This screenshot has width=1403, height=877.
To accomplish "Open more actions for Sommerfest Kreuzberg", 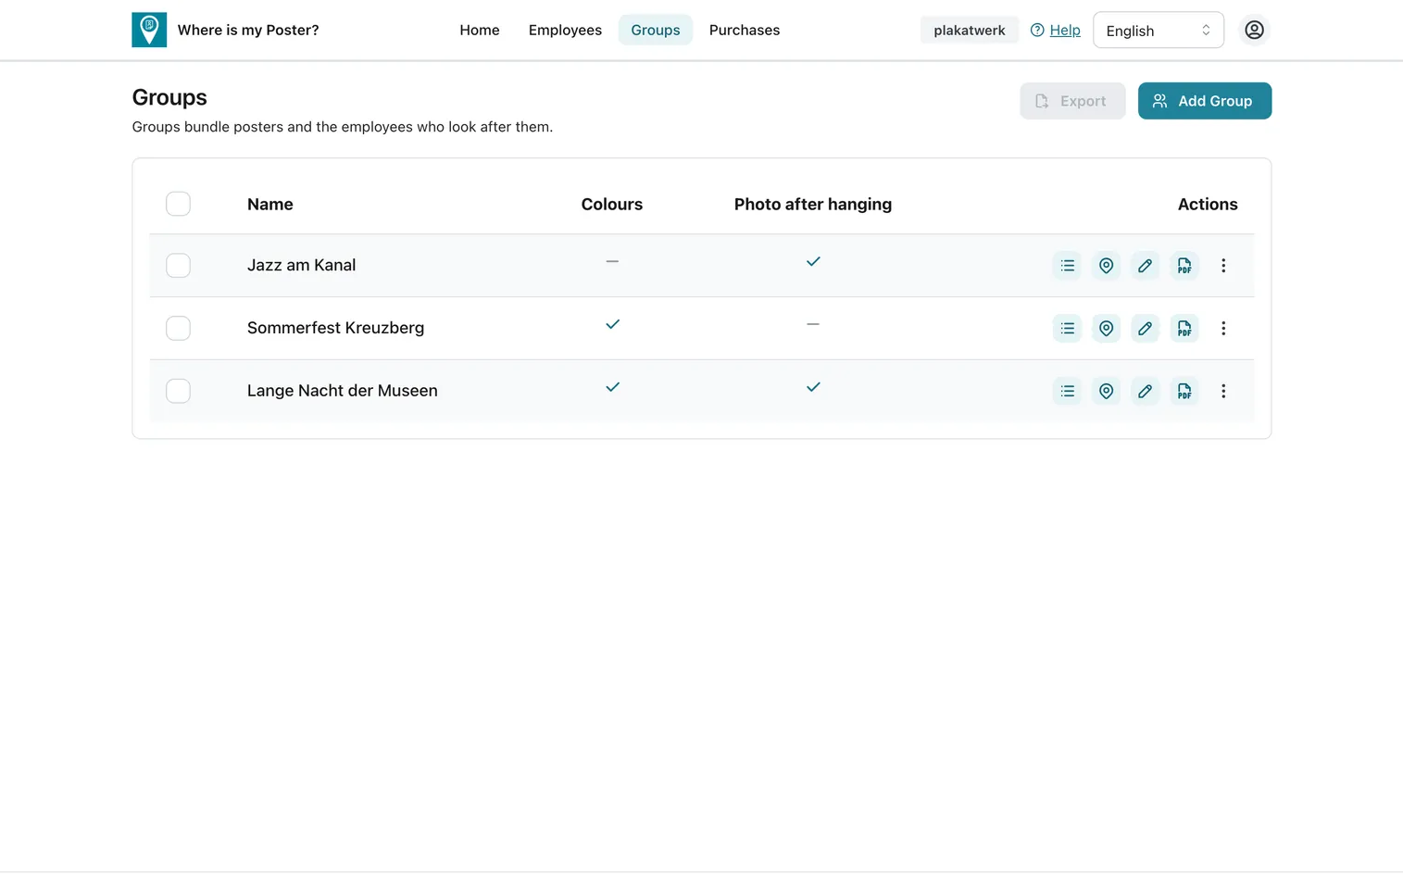I will coord(1223,328).
